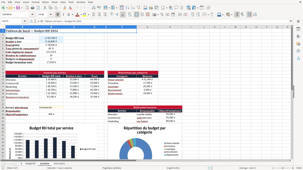Apply the red font color swatch
The image size is (303, 170).
coord(78,15)
